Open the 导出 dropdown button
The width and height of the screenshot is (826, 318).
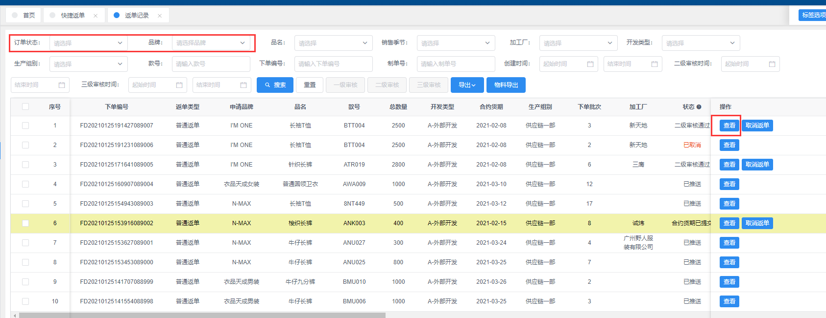[467, 85]
